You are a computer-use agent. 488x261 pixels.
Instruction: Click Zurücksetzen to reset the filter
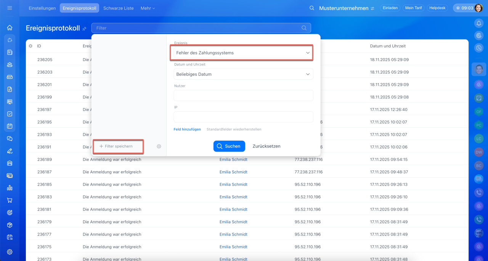coord(266,146)
